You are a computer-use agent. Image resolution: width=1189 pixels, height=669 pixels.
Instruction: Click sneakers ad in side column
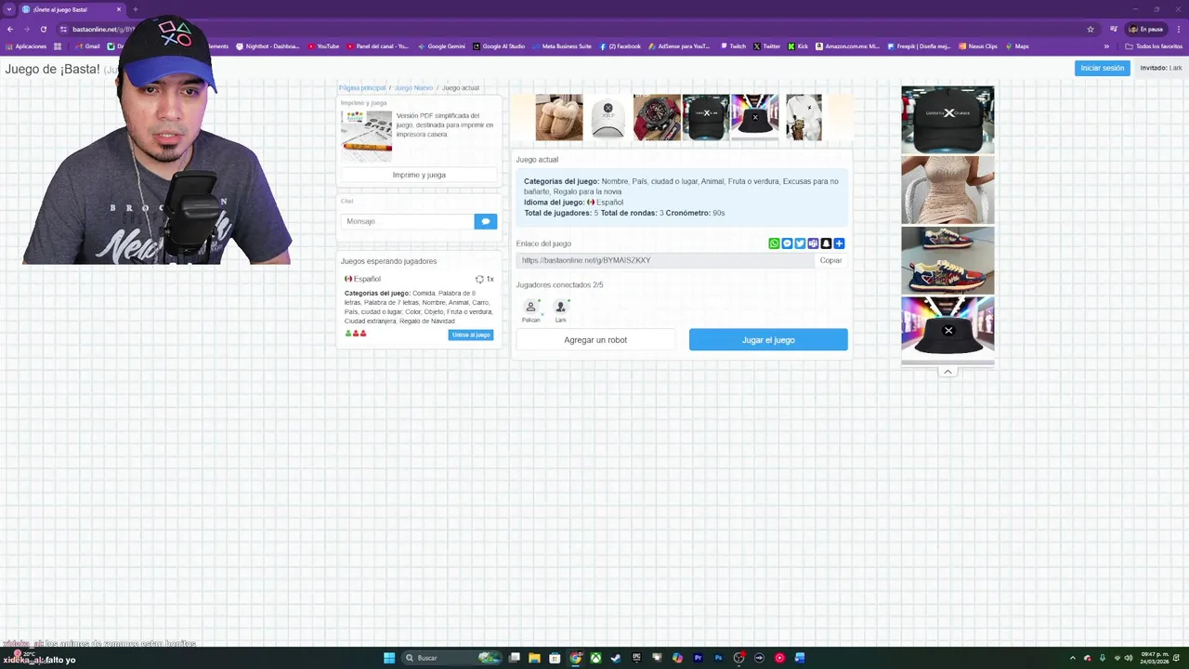(947, 260)
